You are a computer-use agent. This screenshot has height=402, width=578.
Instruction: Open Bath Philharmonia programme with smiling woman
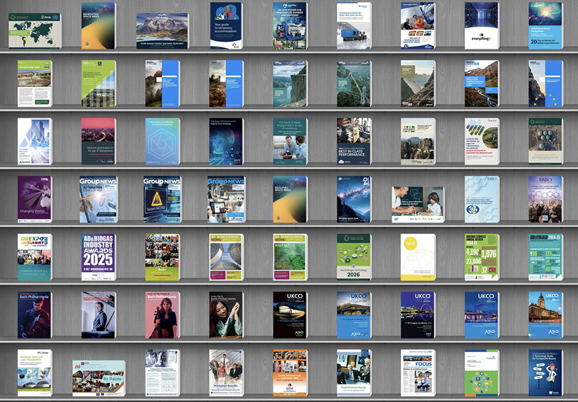tap(227, 315)
